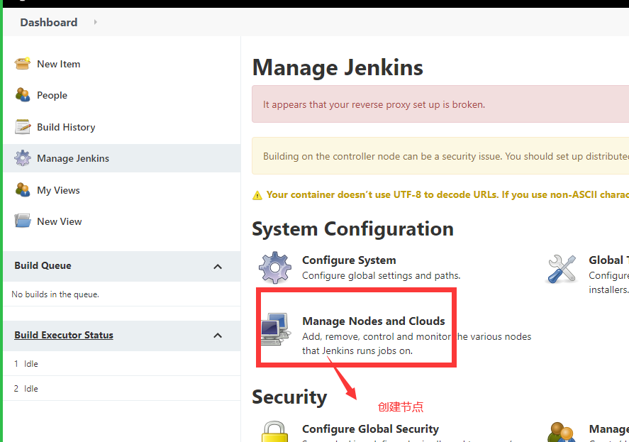629x442 pixels.
Task: Click the Manage Nodes description text
Action: pyautogui.click(x=416, y=343)
